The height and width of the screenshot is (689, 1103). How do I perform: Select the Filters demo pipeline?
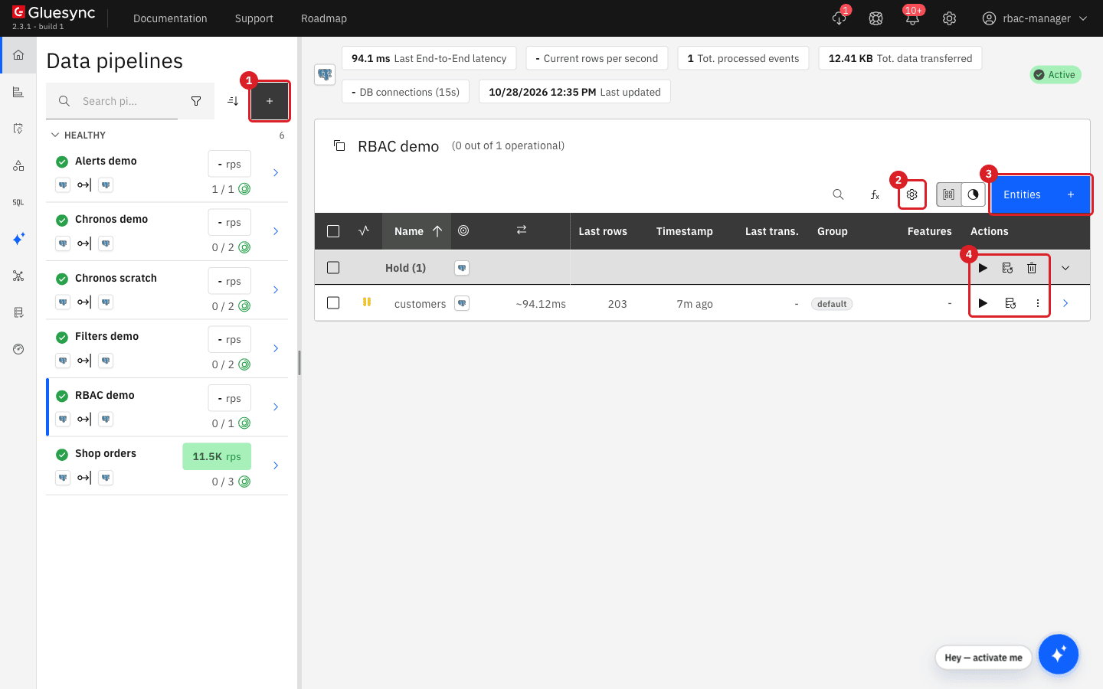point(167,349)
